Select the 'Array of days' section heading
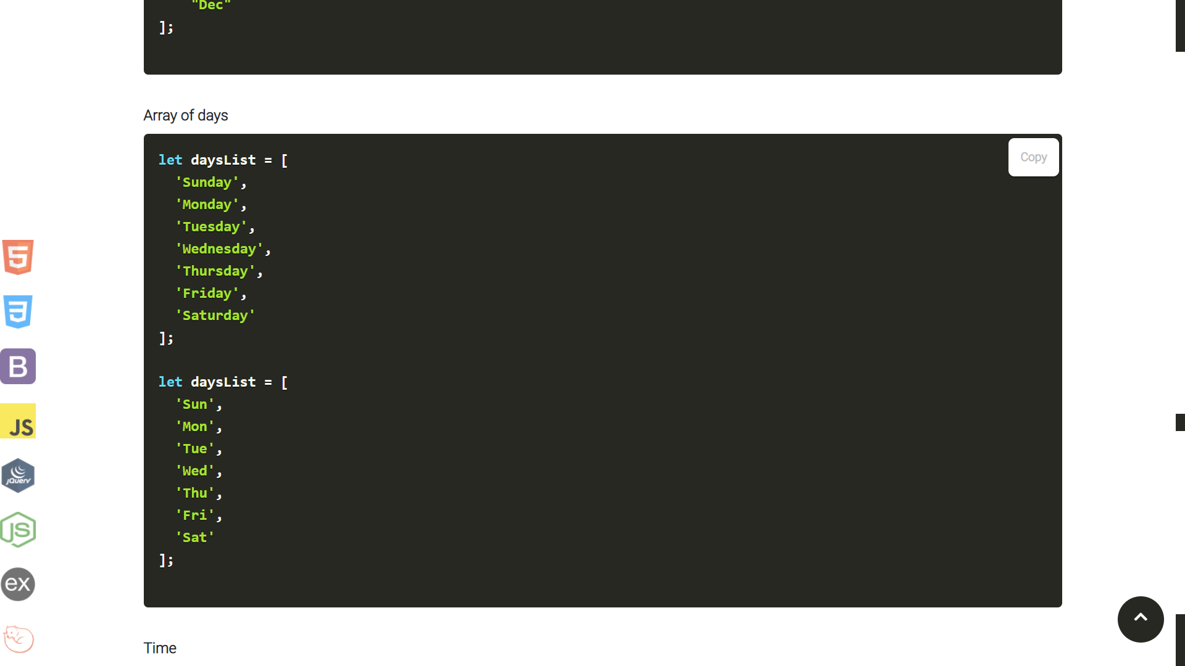This screenshot has width=1185, height=666. (186, 115)
